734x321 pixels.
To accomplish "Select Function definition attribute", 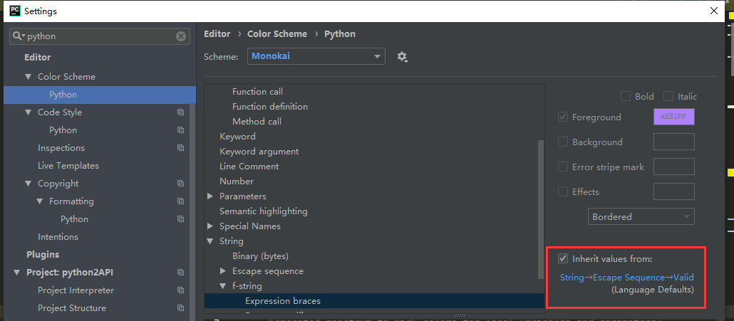I will (x=270, y=107).
